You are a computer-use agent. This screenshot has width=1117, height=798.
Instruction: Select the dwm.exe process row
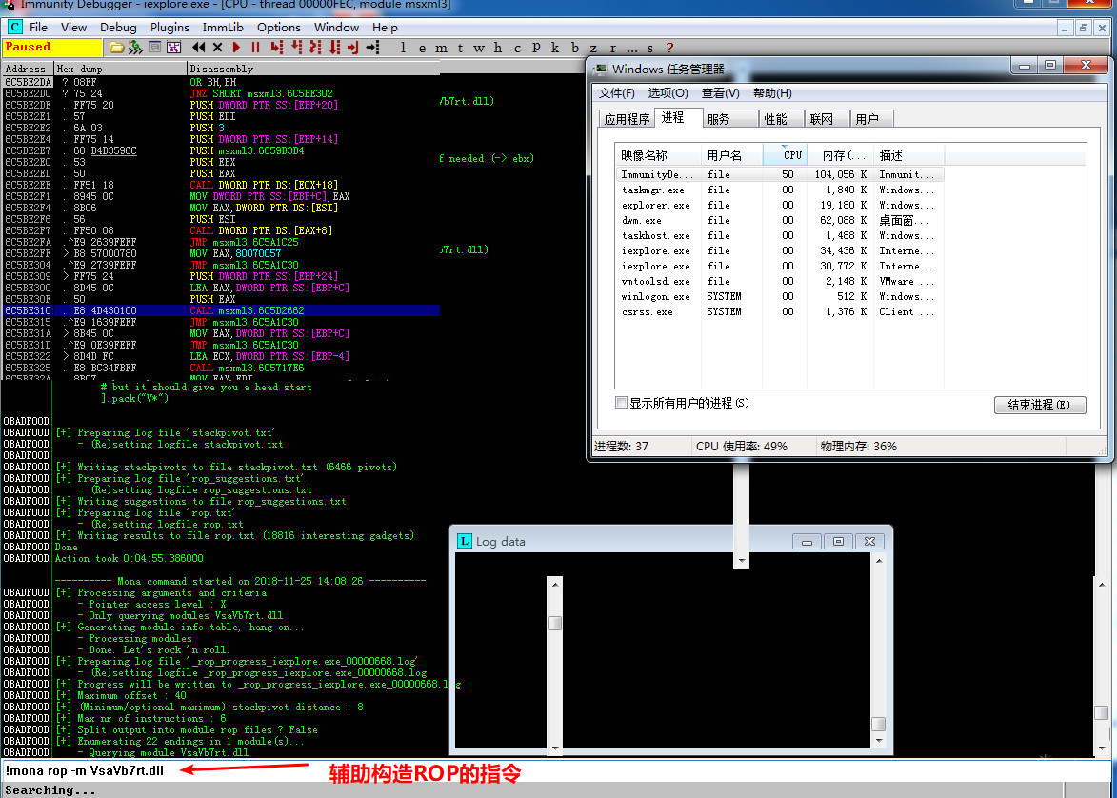[779, 220]
